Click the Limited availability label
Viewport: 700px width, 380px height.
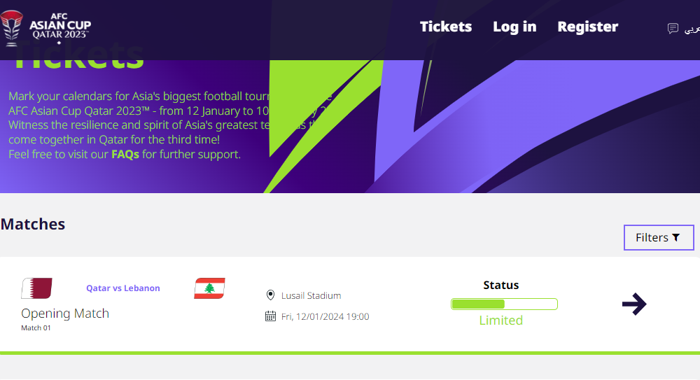coord(501,320)
